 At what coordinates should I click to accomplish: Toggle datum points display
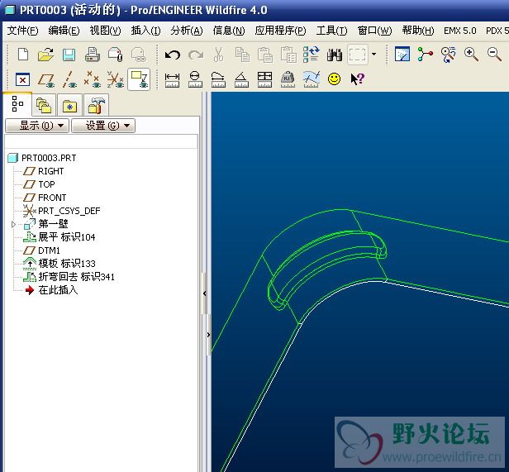click(93, 79)
